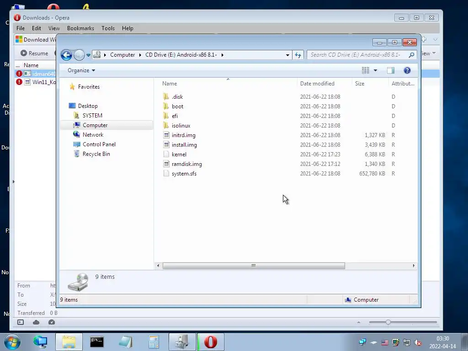Screen dimensions: 468x351
Task: Open Command Prompt from the taskbar
Action: click(97, 342)
